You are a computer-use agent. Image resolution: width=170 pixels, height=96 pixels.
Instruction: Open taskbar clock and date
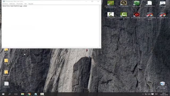point(164,94)
